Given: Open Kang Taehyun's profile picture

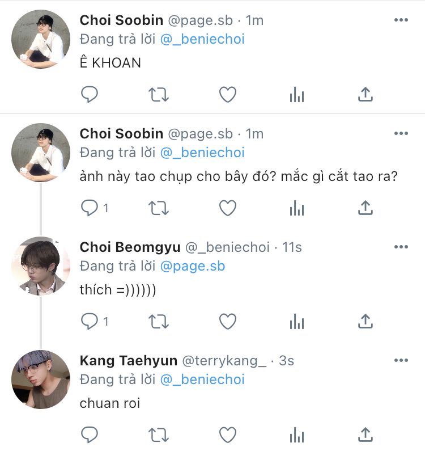Looking at the screenshot, I should tap(41, 380).
